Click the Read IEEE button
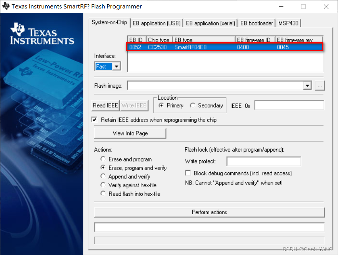 [105, 105]
